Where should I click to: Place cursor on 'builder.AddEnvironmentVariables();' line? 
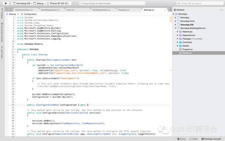54,94
